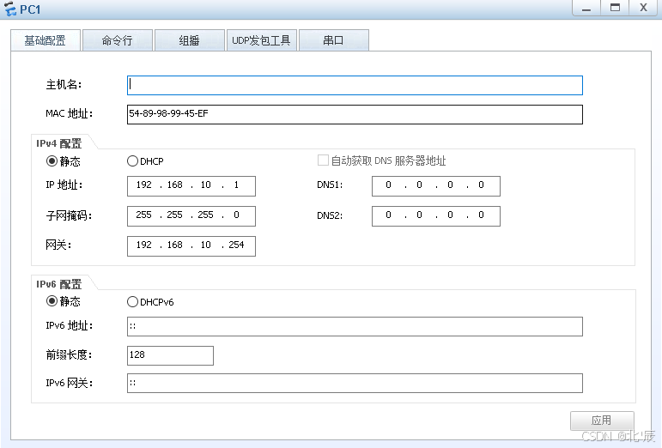
Task: Click the IPv4 配置 group title
Action: tap(58, 143)
